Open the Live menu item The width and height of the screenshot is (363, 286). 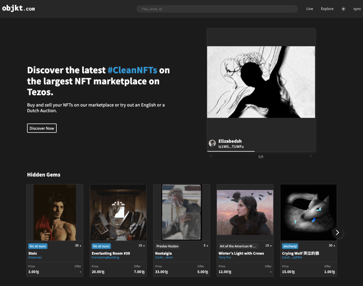(309, 9)
